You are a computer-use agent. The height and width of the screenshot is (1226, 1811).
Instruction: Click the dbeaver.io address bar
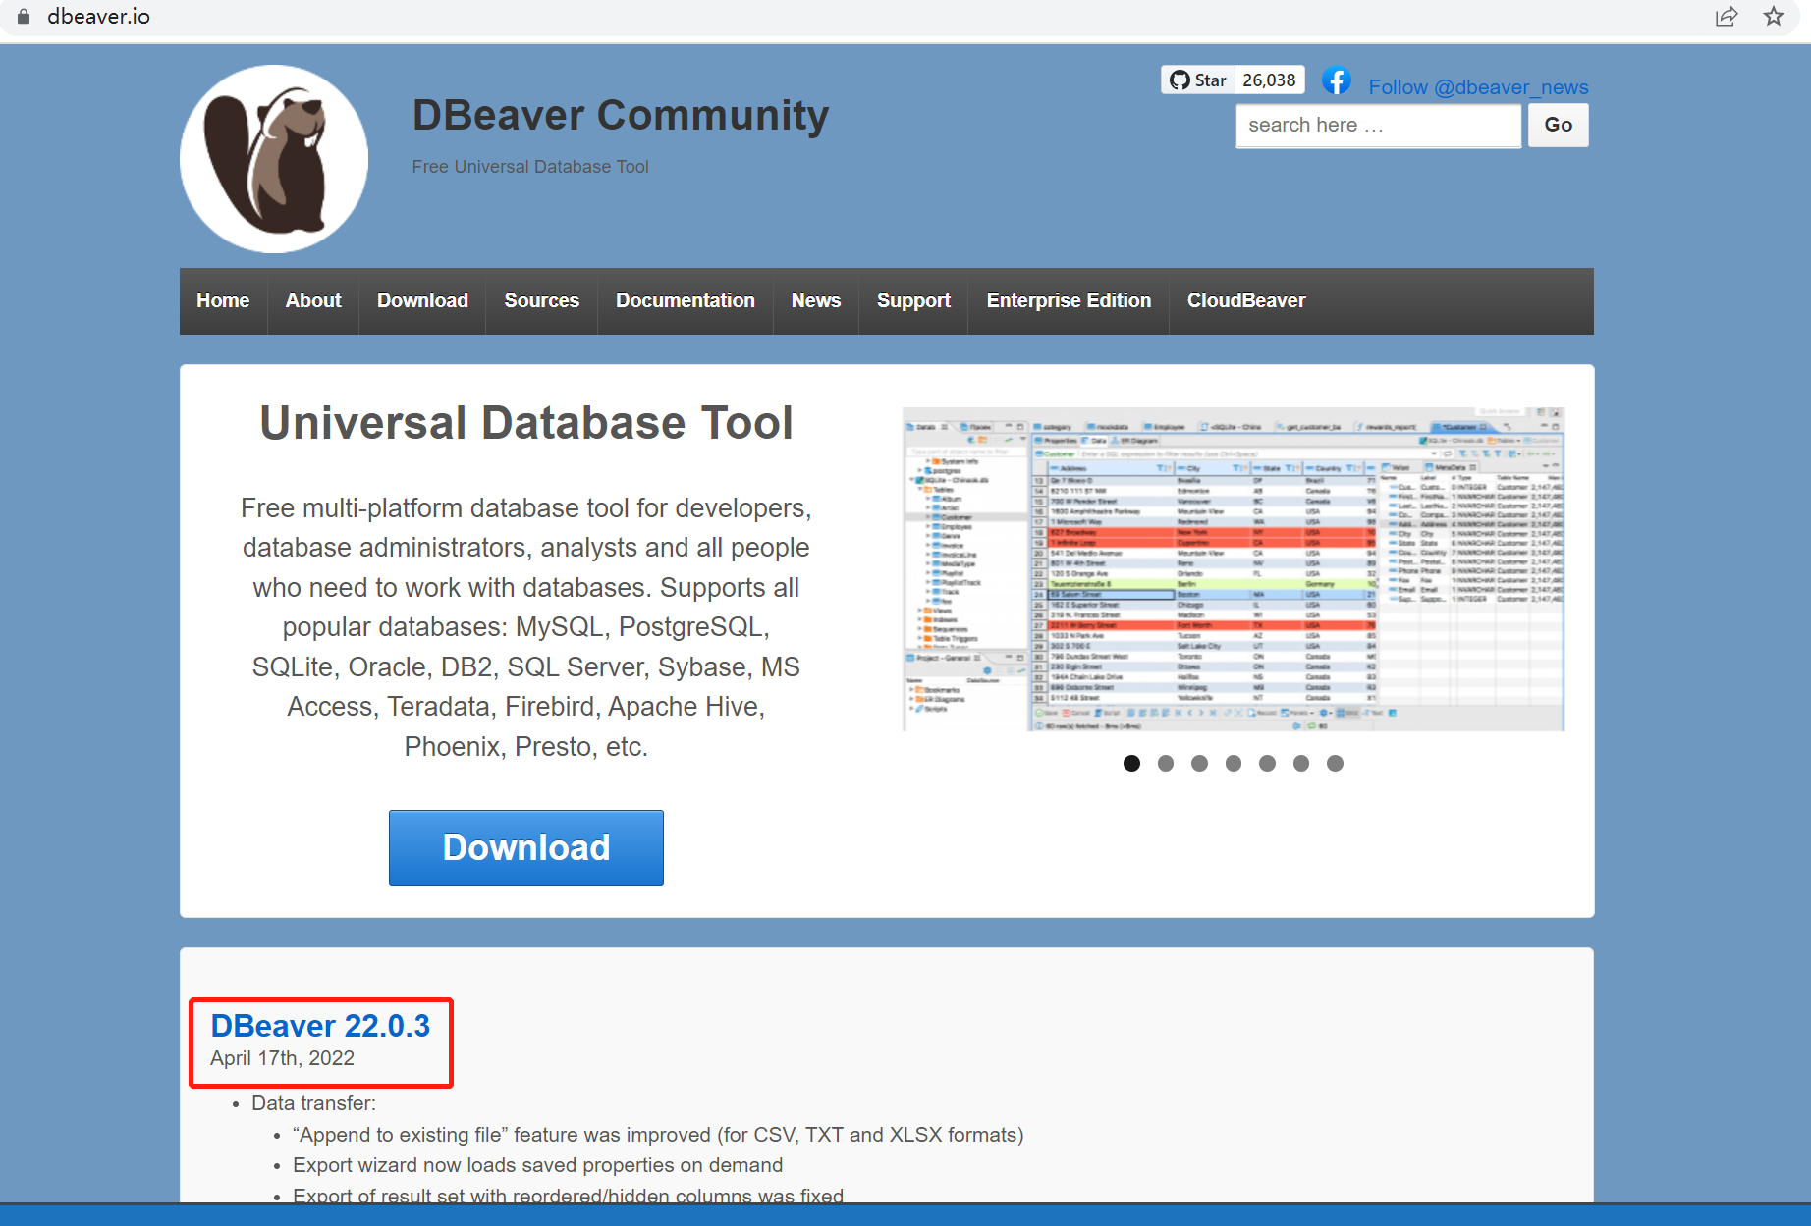point(98,16)
